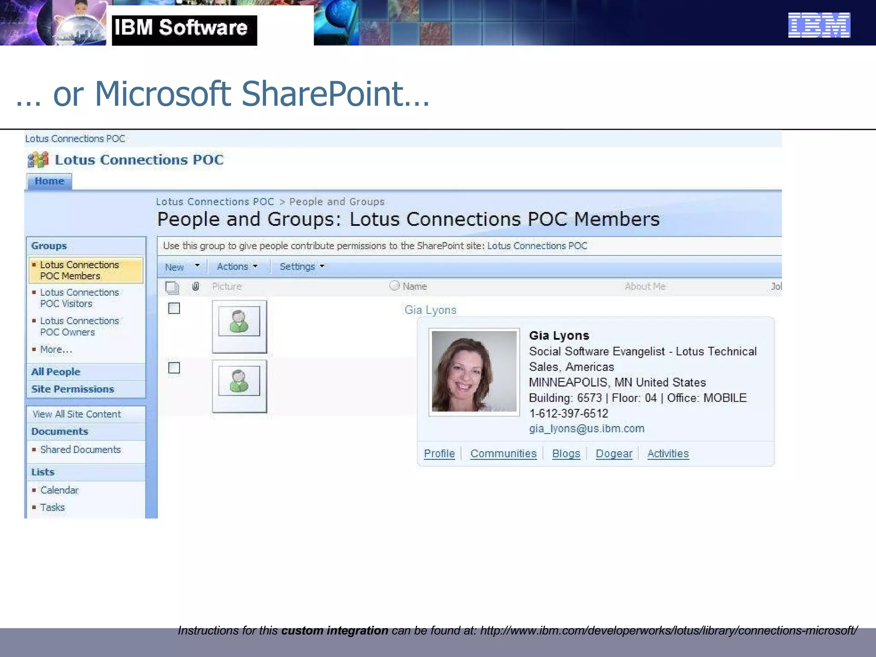Screen dimensions: 876x657
Task: Open the Groups sidebar heading
Action: coord(49,246)
